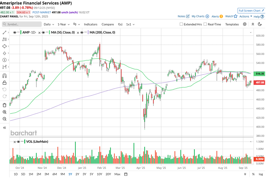Expand the Actions dropdown menu
The height and width of the screenshot is (178, 266).
pyautogui.click(x=246, y=16)
